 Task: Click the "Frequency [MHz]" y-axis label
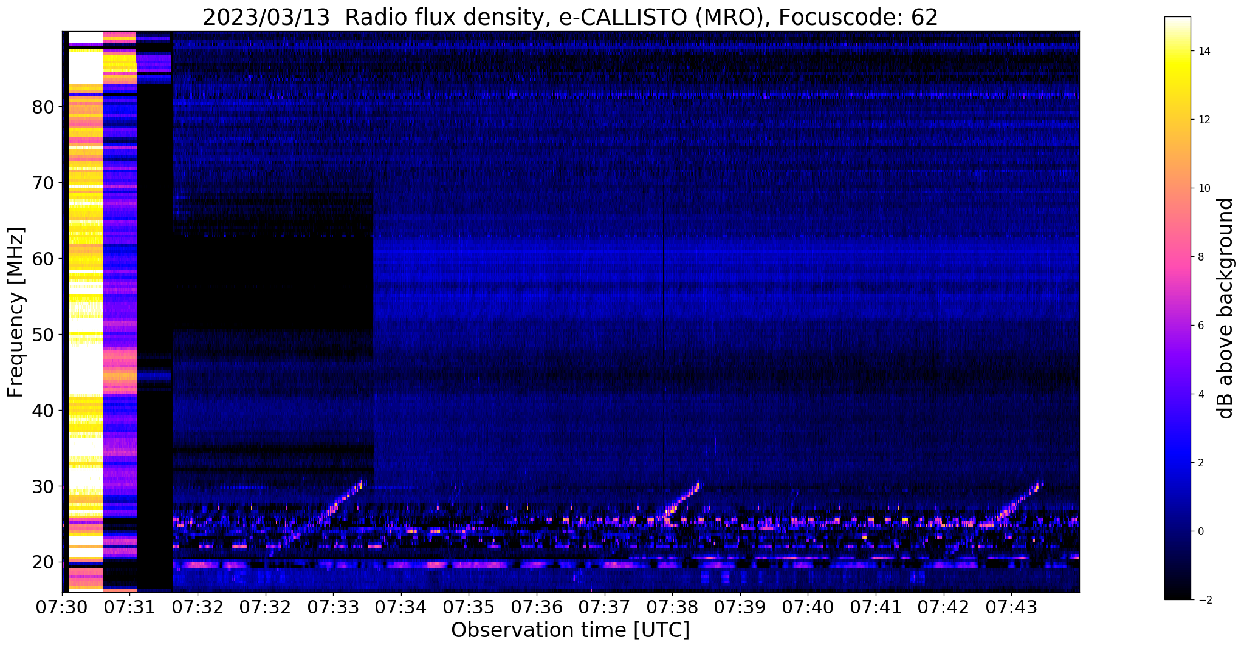pos(16,312)
